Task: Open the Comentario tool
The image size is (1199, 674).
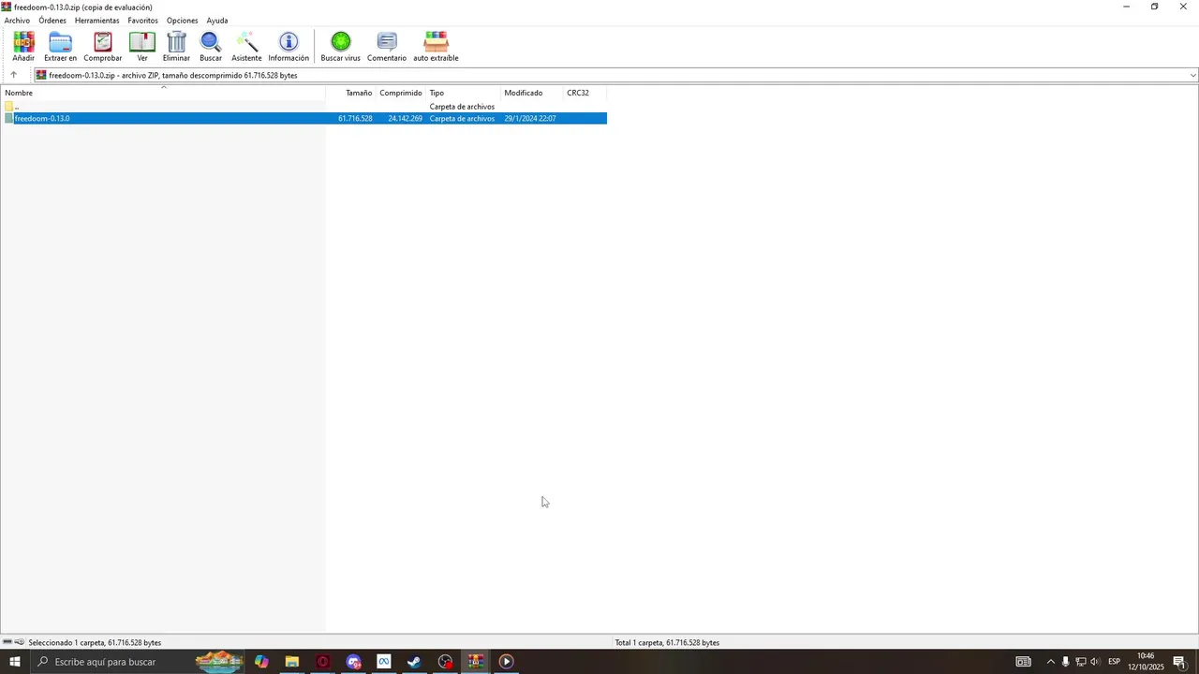Action: [x=387, y=47]
